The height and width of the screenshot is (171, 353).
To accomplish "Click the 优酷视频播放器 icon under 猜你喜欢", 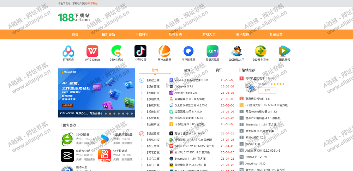I will (104, 139).
